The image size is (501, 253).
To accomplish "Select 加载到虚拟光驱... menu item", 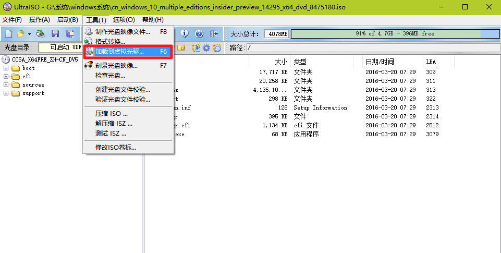I will [x=128, y=52].
